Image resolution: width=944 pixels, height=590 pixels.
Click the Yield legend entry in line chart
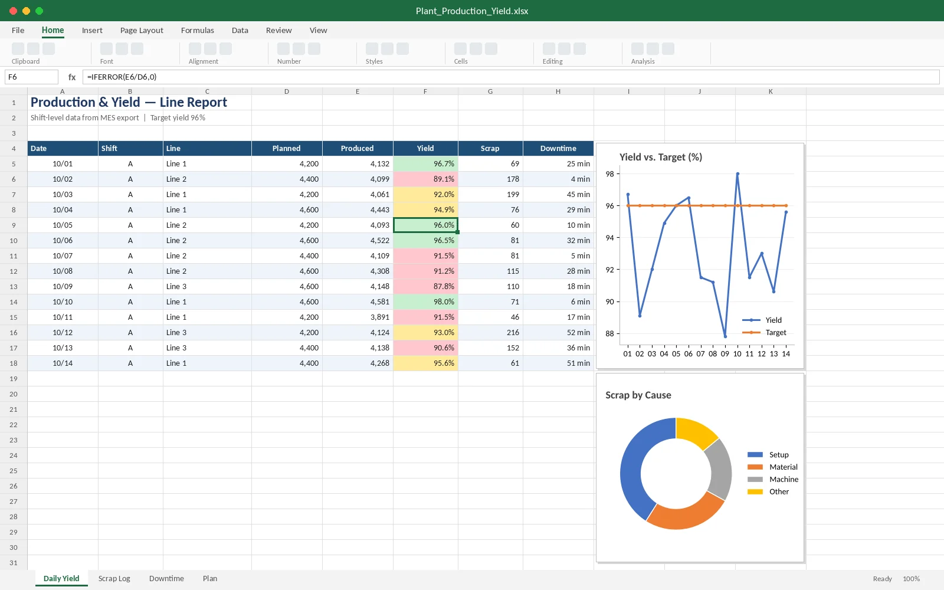(x=762, y=320)
